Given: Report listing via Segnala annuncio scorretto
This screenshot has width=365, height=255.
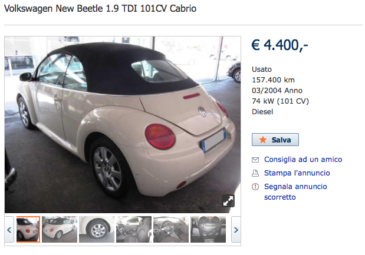Looking at the screenshot, I should tap(295, 192).
